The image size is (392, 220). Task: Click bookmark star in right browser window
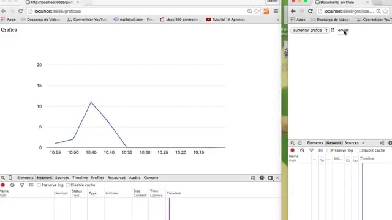386,11
